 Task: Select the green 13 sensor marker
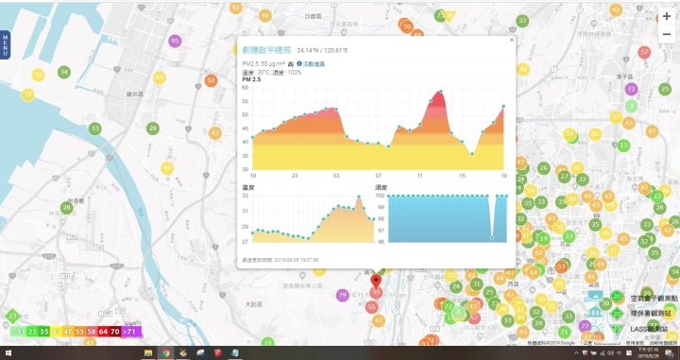click(657, 196)
